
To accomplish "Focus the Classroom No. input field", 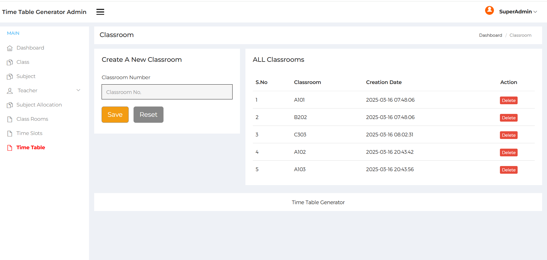I will 167,92.
